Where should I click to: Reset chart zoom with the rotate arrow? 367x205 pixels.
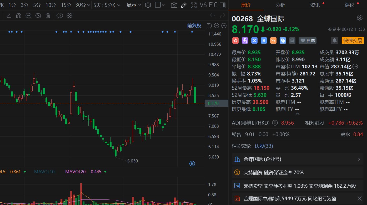[x=209, y=25]
